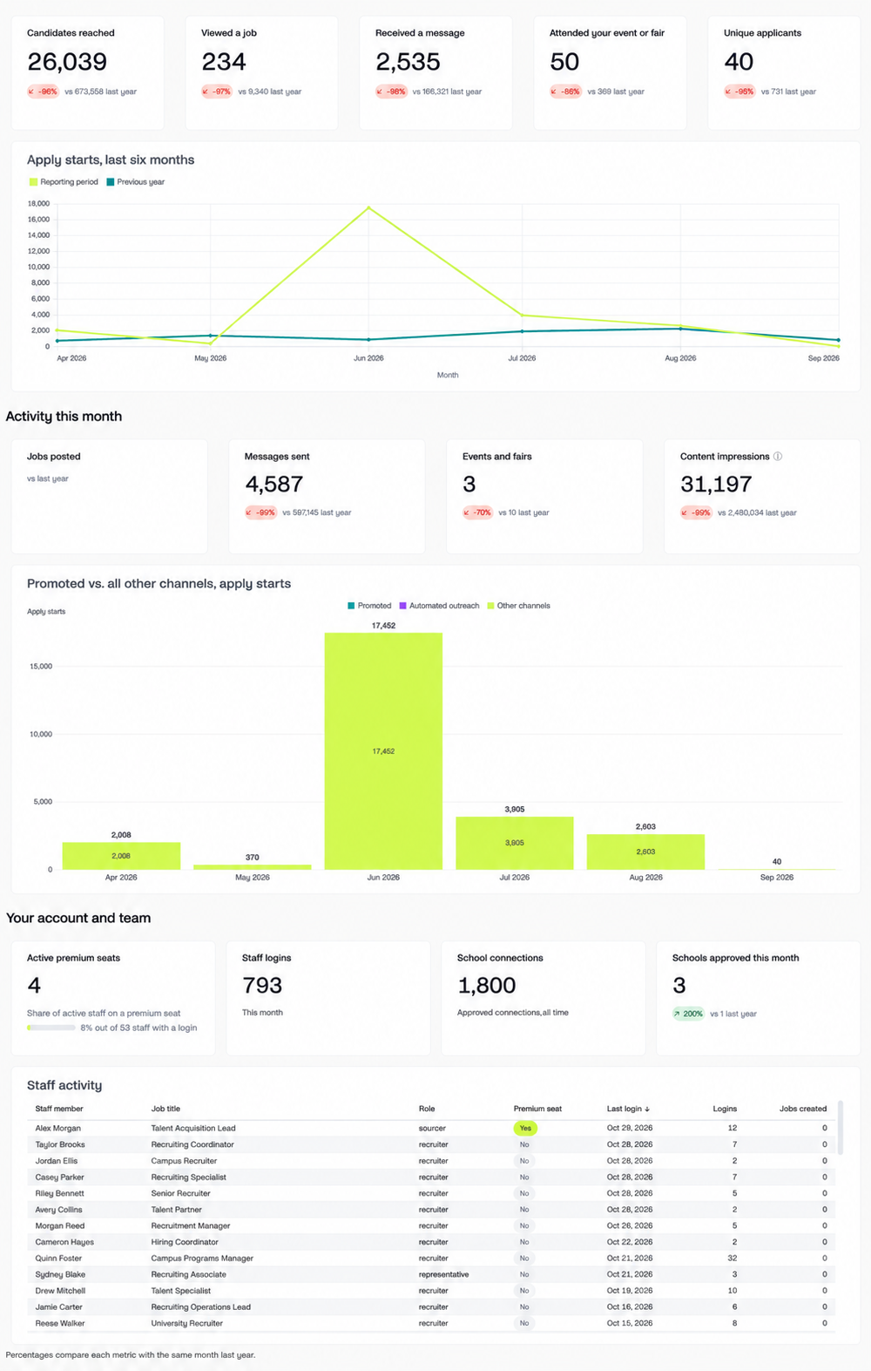Image resolution: width=871 pixels, height=1371 pixels.
Task: Hide the Automated outreach legend series
Action: (439, 606)
